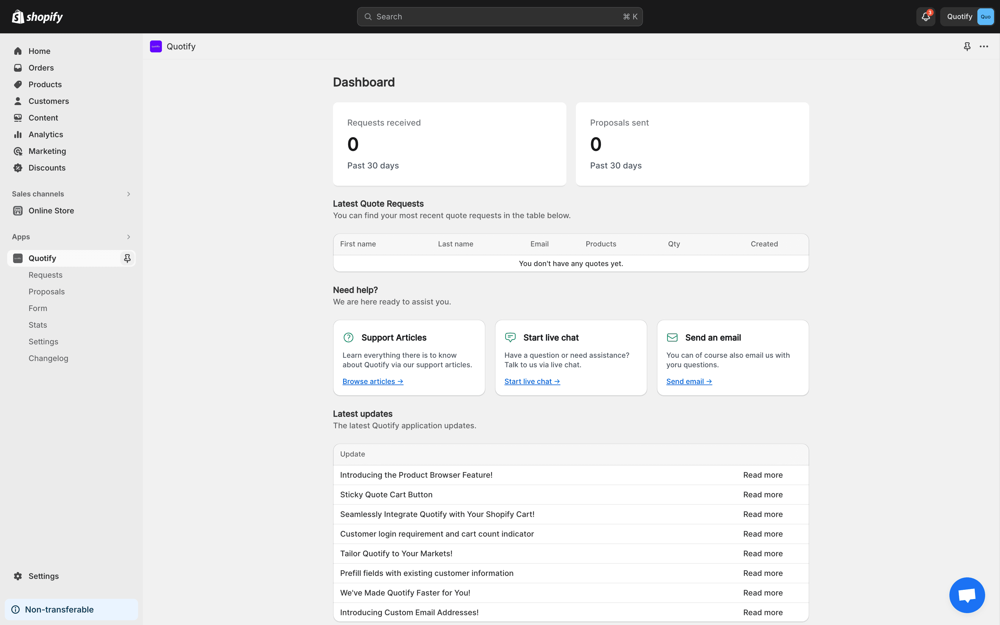Unpin Quotify using sidebar pin icon

(127, 258)
